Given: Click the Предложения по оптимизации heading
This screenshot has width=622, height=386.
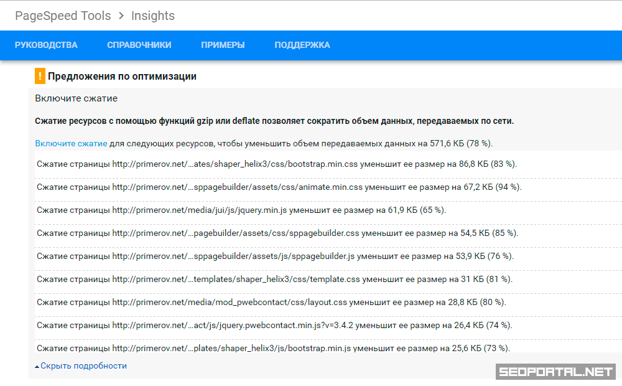Looking at the screenshot, I should tap(122, 77).
